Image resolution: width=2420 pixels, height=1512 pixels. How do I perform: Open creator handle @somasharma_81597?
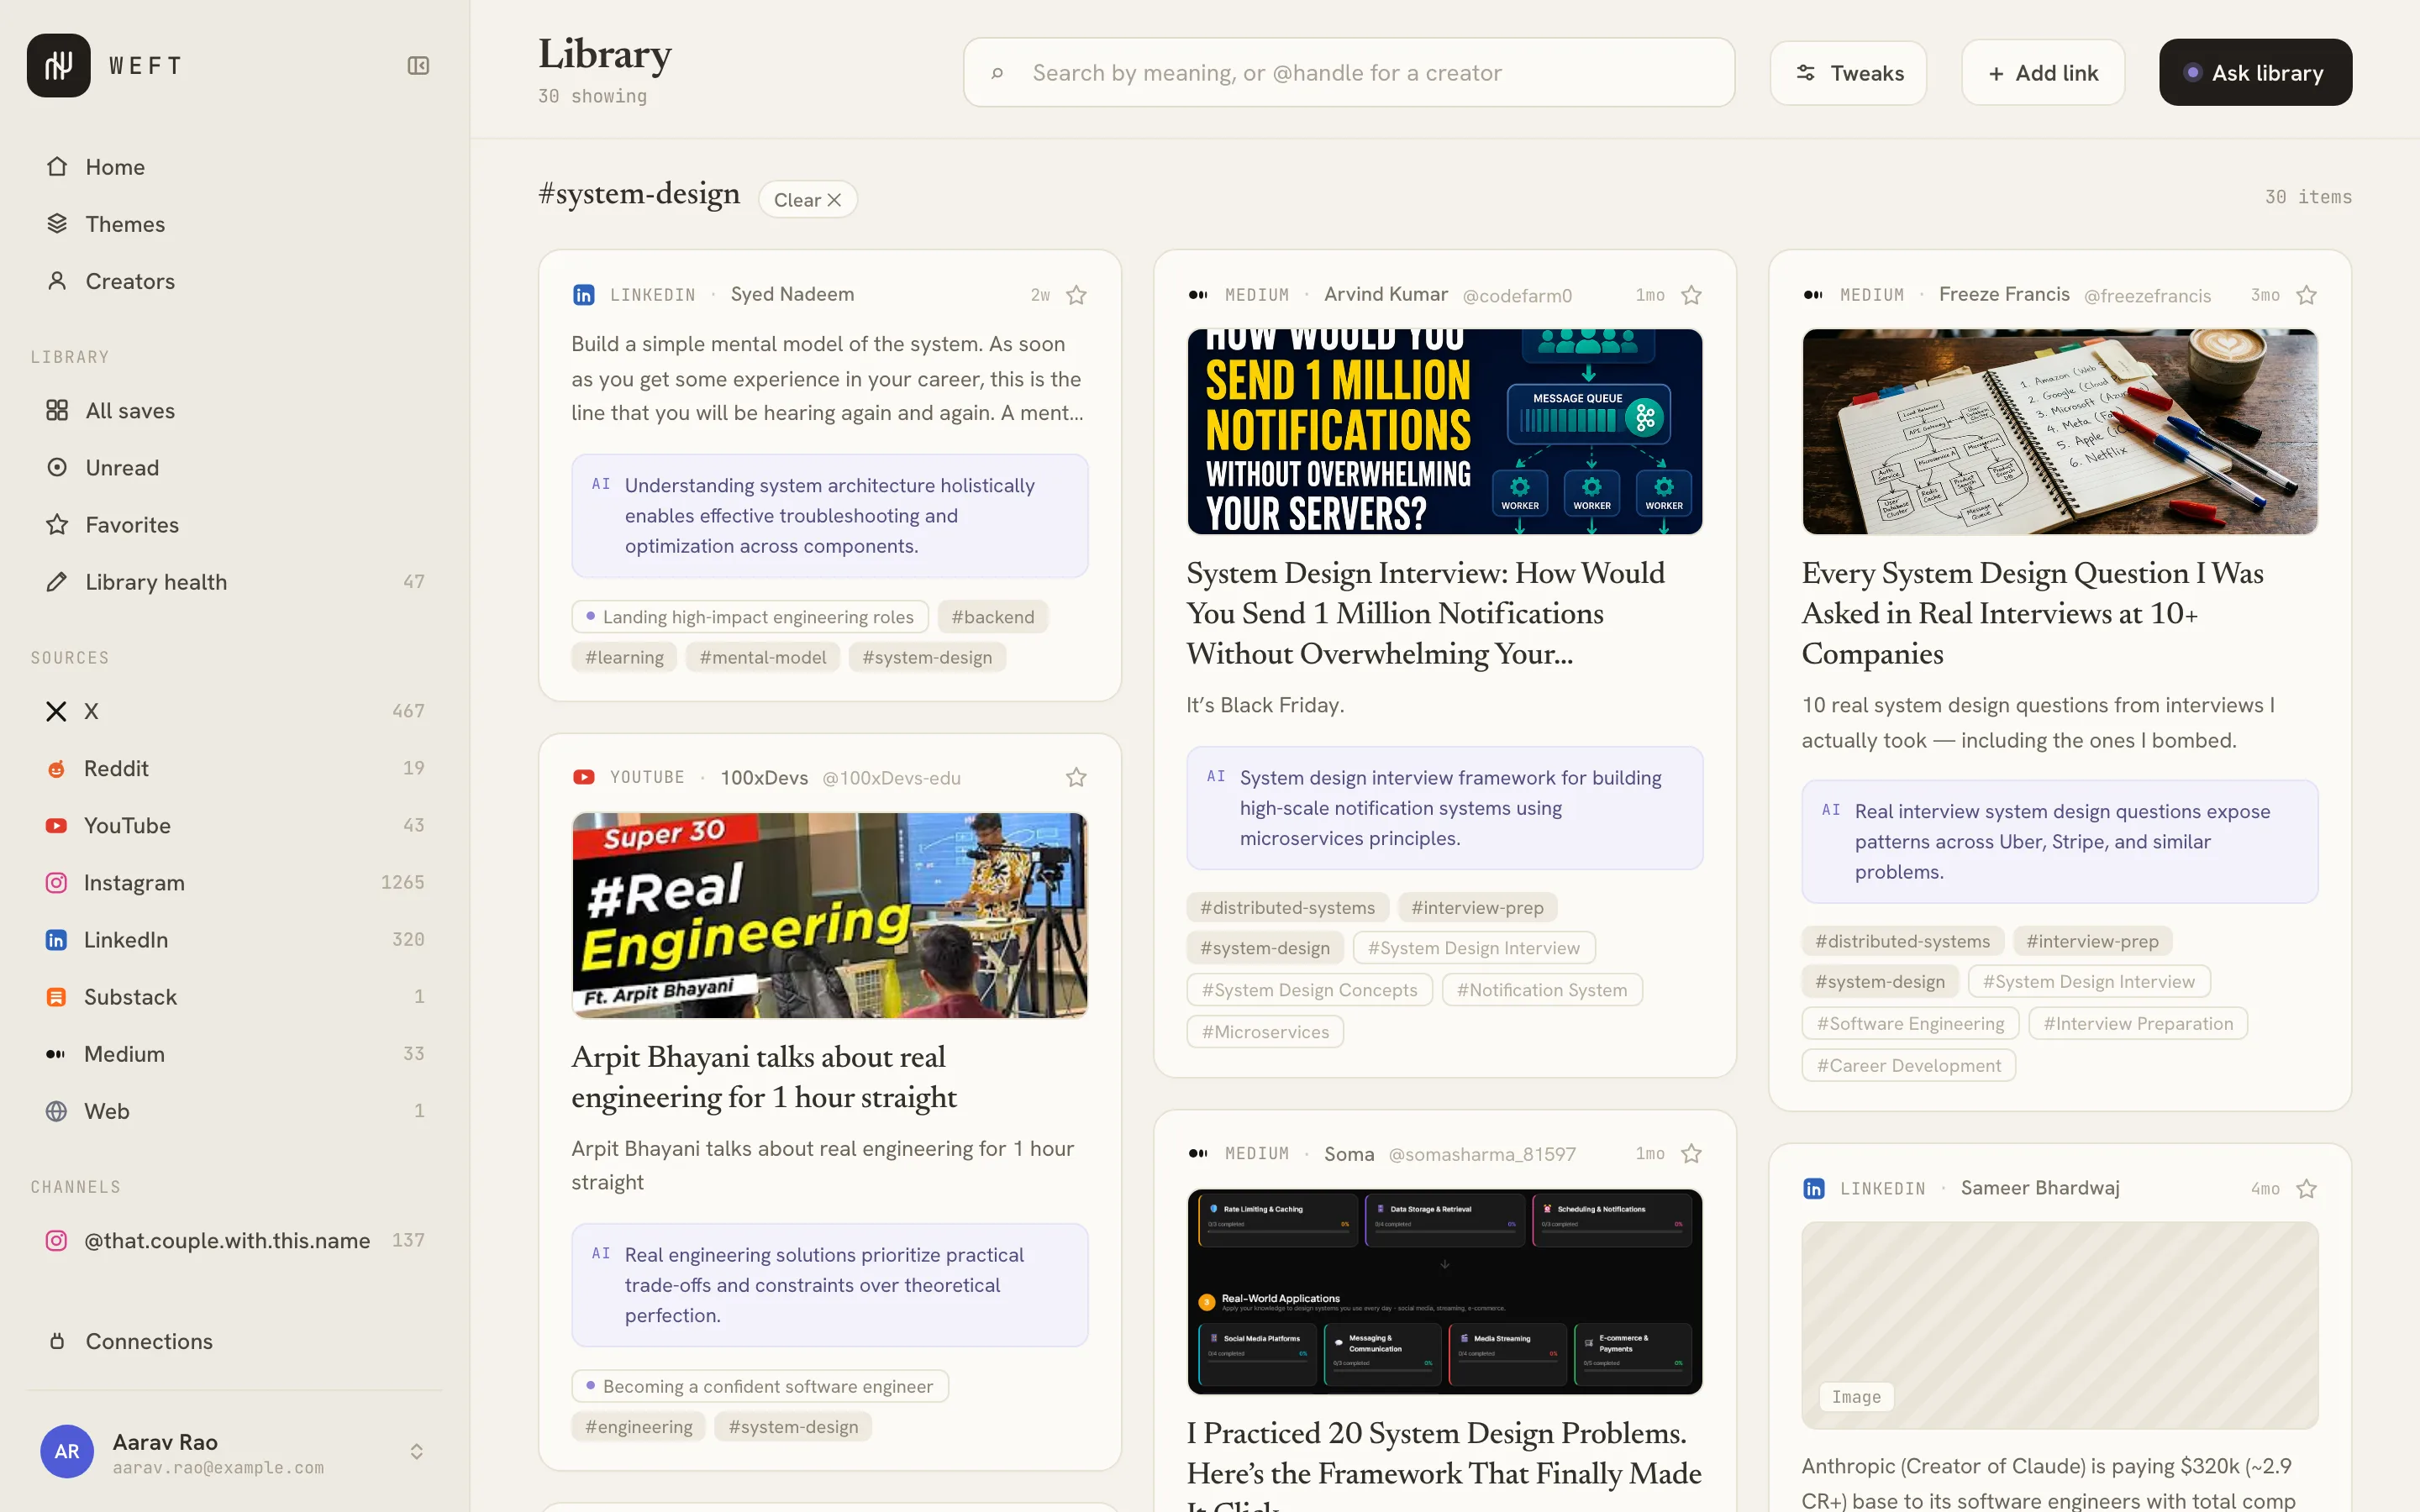pos(1482,1154)
